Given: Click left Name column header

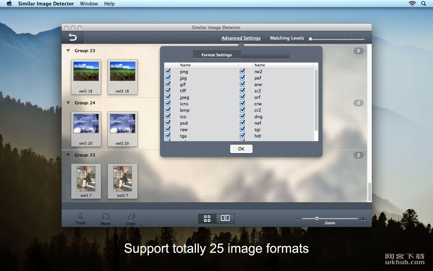Looking at the screenshot, I should (x=209, y=65).
